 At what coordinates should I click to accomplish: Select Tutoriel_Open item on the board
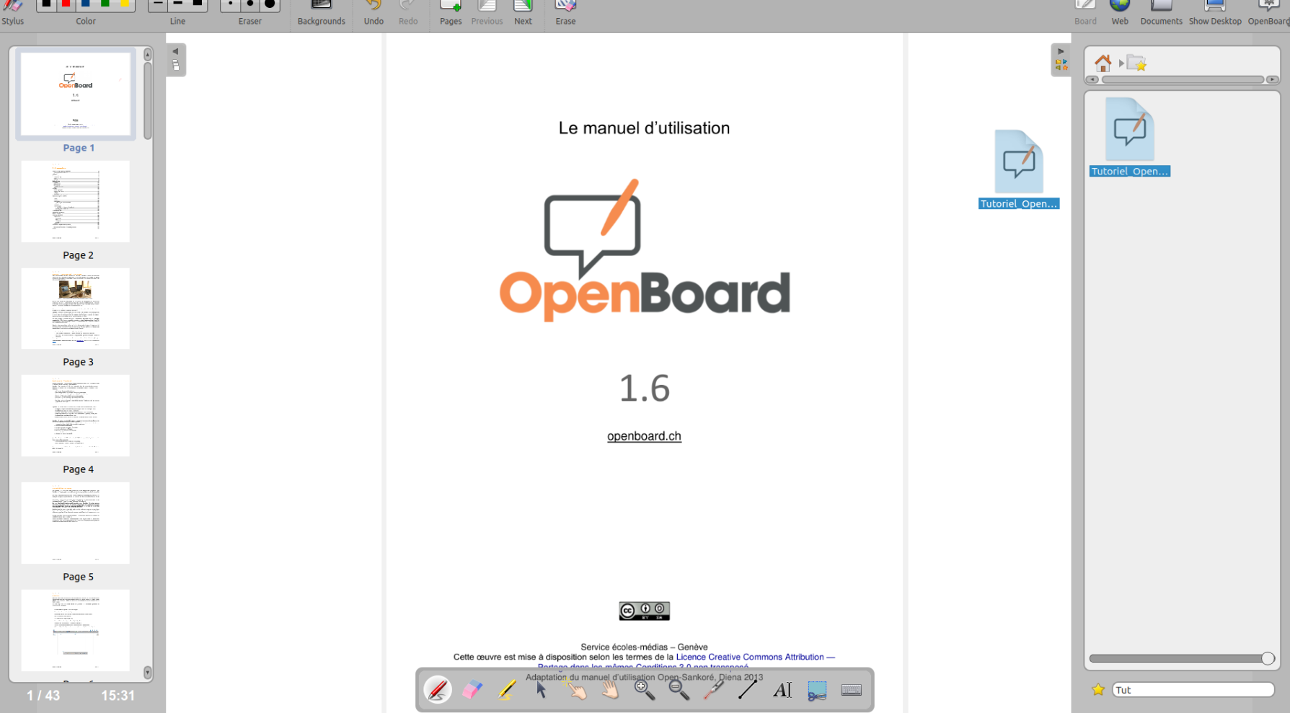point(1019,169)
